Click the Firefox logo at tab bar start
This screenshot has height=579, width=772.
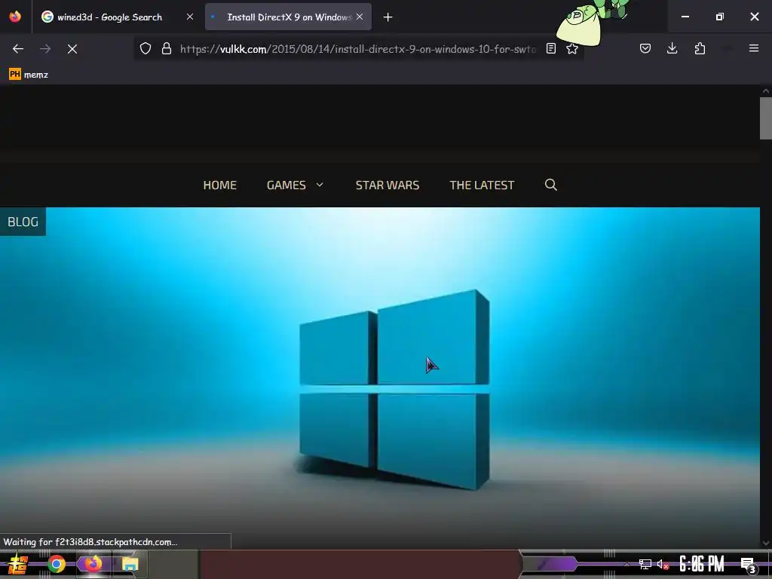pos(15,17)
